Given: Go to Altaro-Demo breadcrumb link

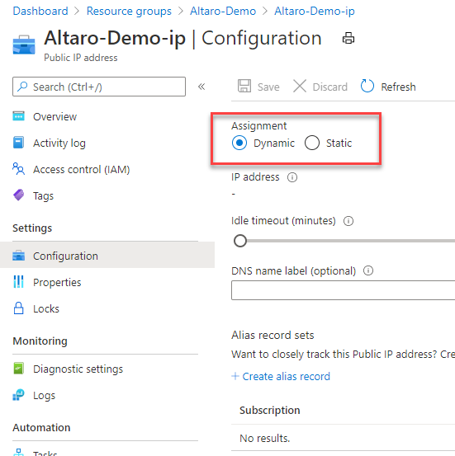Looking at the screenshot, I should tap(223, 11).
